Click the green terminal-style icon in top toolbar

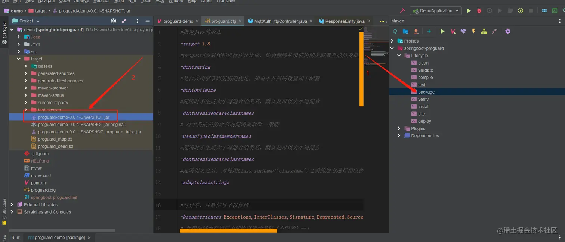click(x=555, y=11)
